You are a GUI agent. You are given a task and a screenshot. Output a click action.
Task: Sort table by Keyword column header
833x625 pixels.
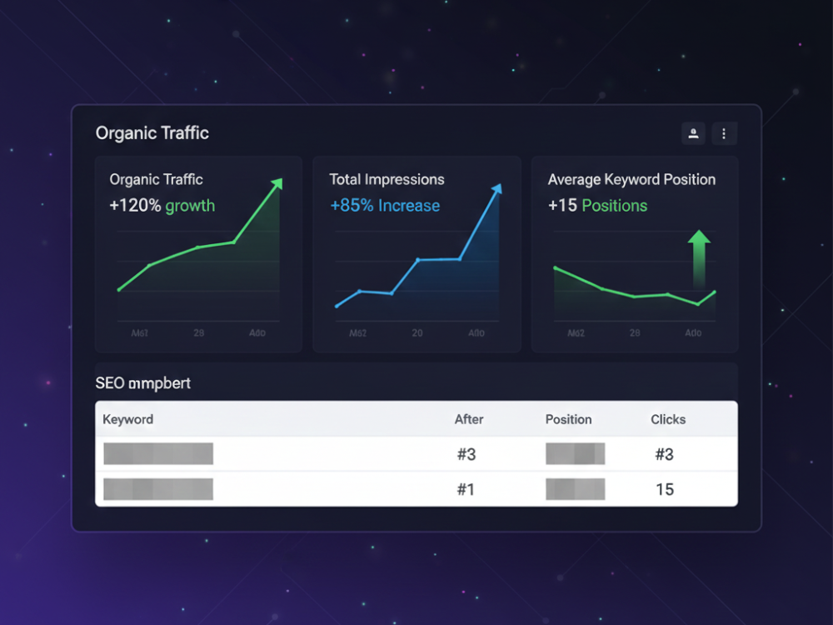coord(127,419)
